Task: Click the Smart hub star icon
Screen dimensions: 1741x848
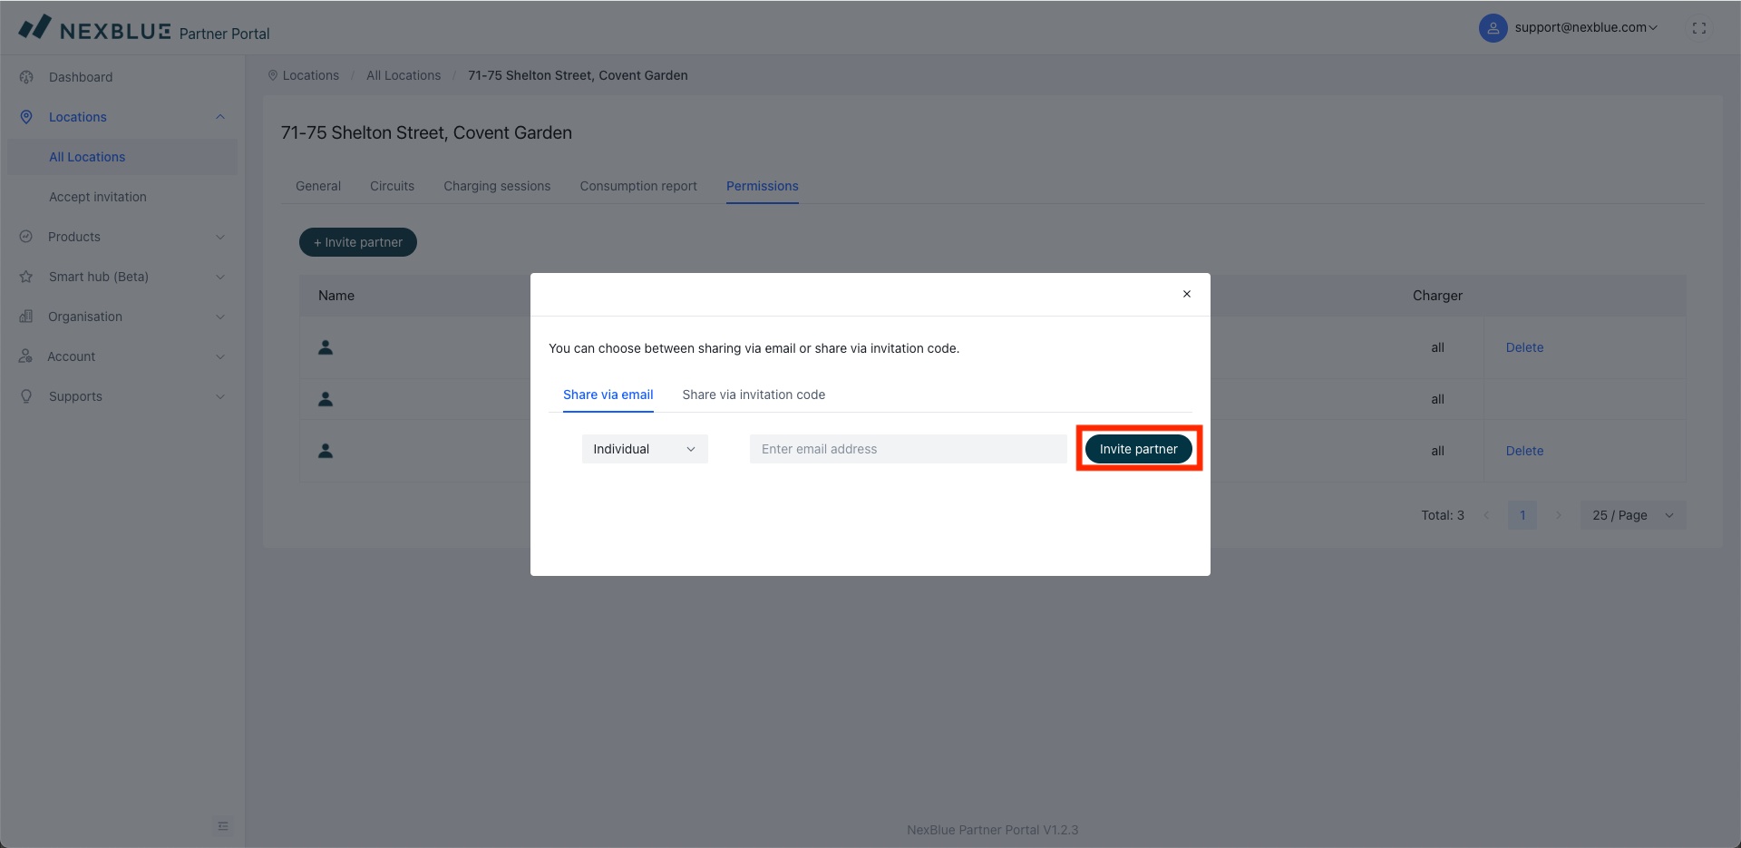Action: 26,277
